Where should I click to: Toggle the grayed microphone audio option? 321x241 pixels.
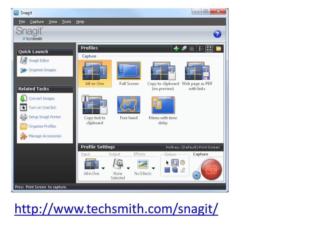click(183, 170)
